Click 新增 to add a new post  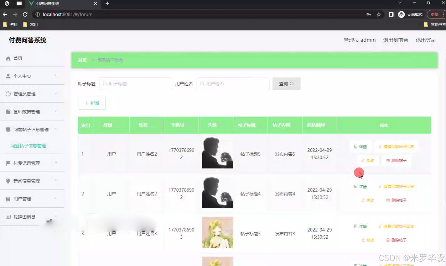coord(92,103)
